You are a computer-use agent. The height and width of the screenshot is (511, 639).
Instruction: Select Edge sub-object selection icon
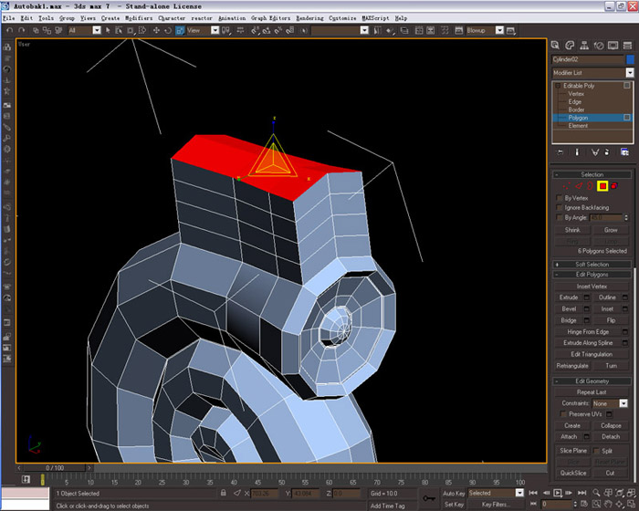579,186
